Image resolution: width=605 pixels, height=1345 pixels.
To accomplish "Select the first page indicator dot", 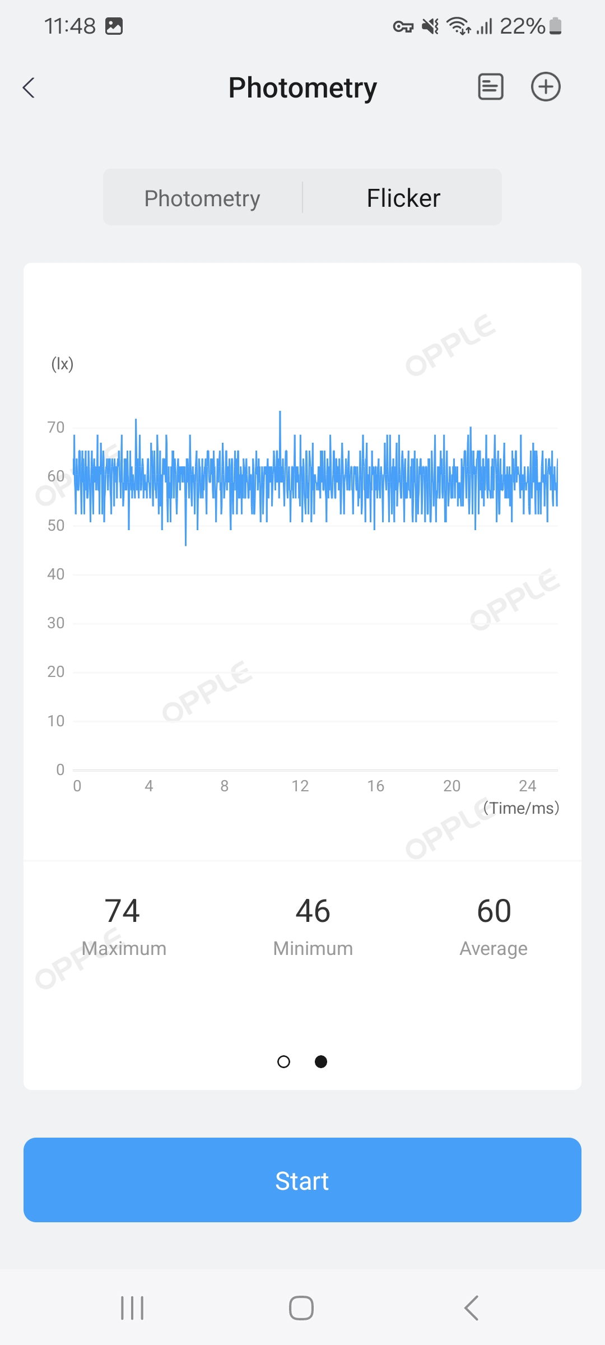I will pyautogui.click(x=284, y=1061).
